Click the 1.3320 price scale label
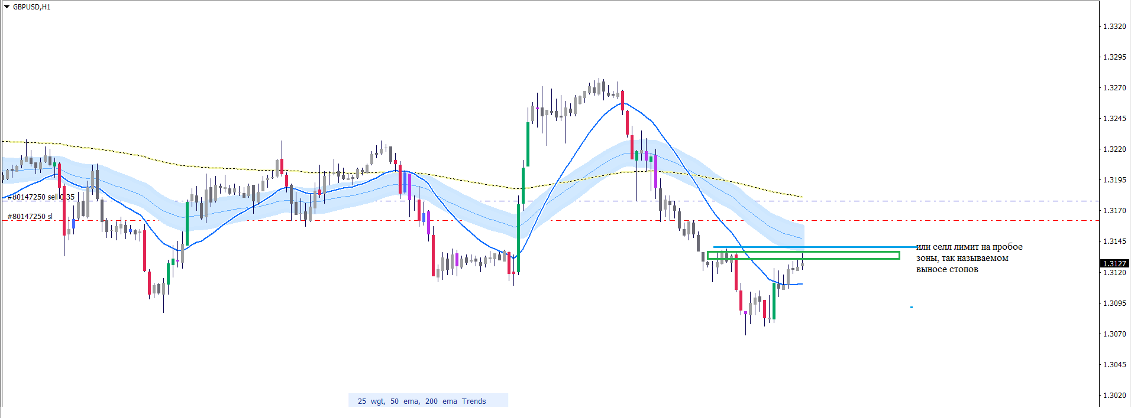 [1114, 27]
